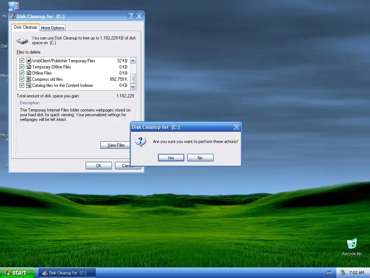The width and height of the screenshot is (370, 278).
Task: Click the Temporary Offline Files icon
Action: (29, 67)
